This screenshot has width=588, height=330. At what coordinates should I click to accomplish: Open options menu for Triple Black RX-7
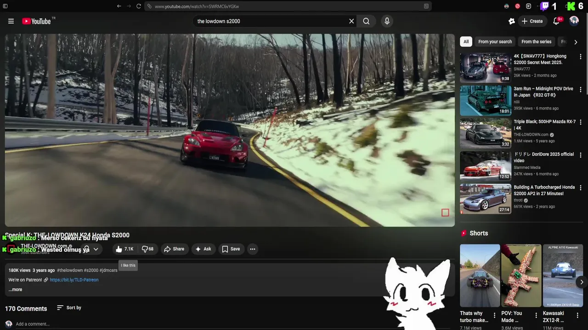click(x=580, y=122)
